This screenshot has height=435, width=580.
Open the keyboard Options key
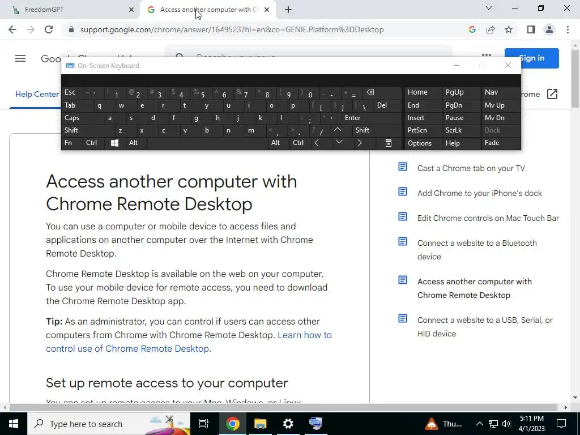423,143
